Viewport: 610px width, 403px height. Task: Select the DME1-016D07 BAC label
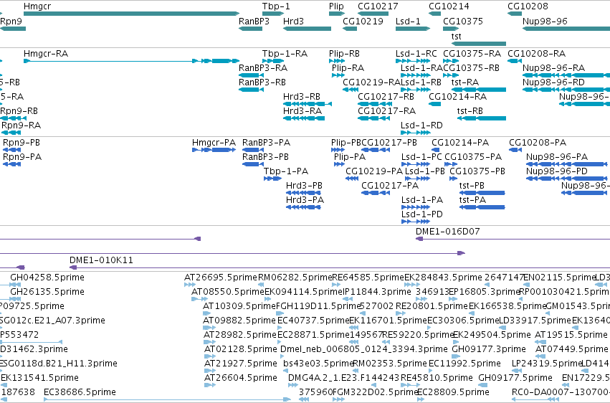447,232
